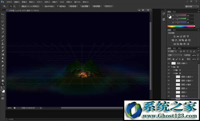Open the fill 填充 slider arrow

(x=198, y=59)
